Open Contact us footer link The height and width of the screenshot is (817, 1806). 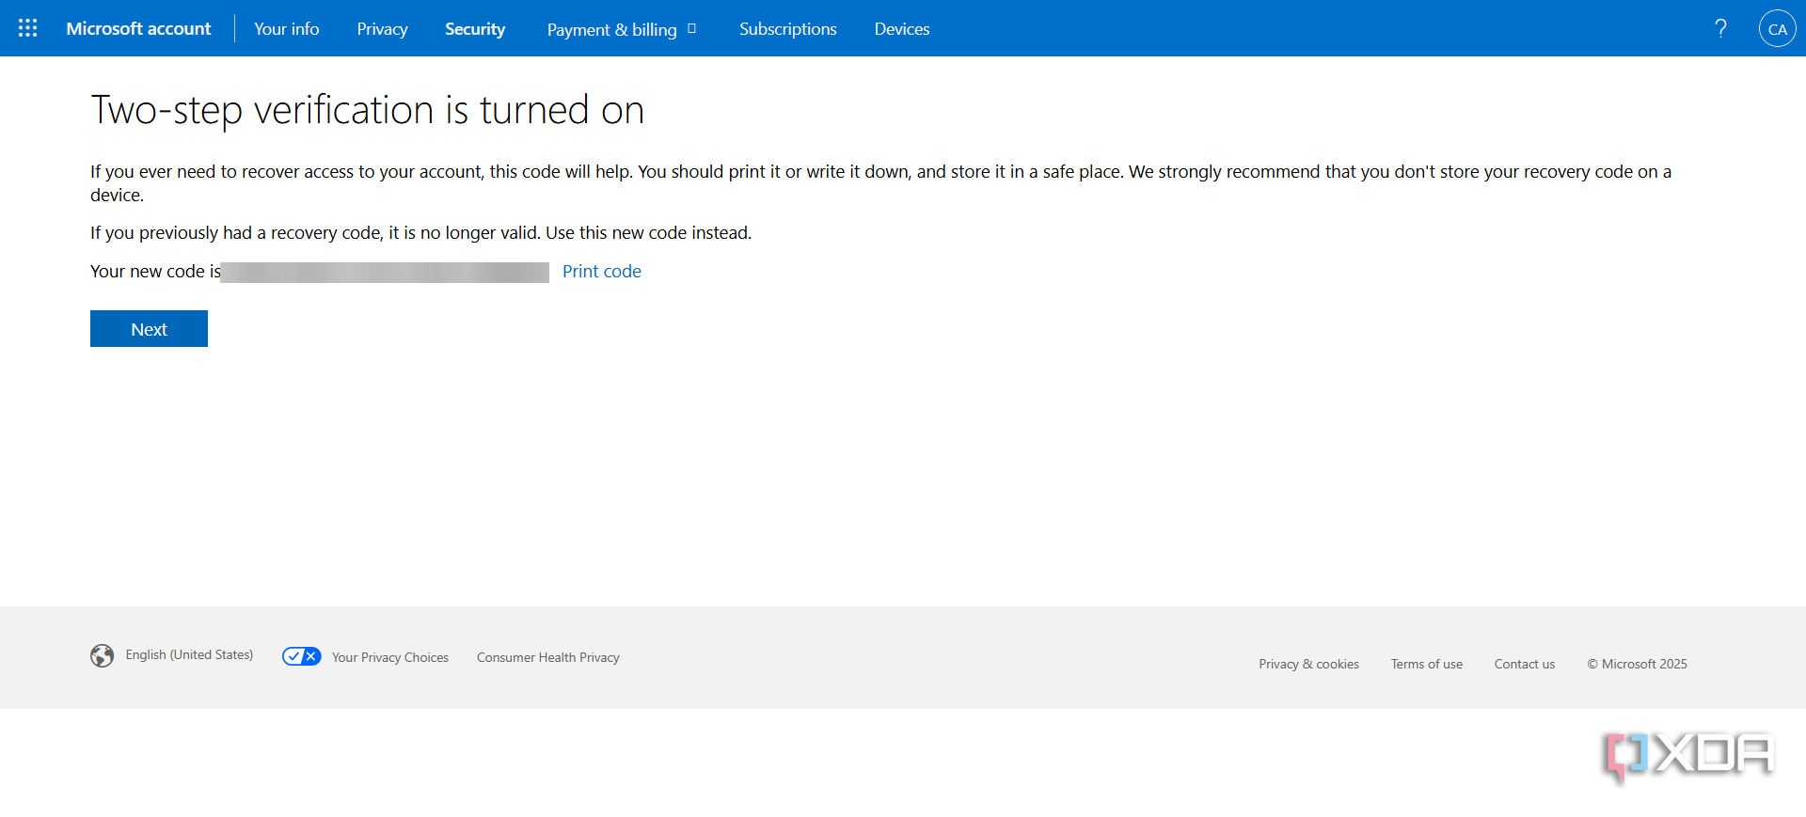[1525, 664]
